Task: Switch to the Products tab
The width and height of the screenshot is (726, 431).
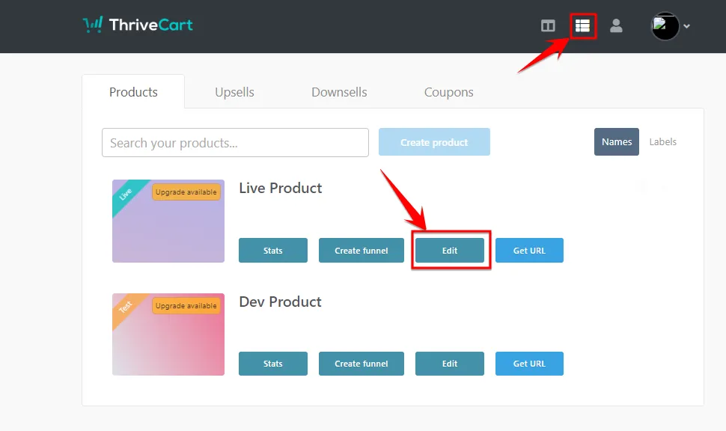Action: click(133, 92)
